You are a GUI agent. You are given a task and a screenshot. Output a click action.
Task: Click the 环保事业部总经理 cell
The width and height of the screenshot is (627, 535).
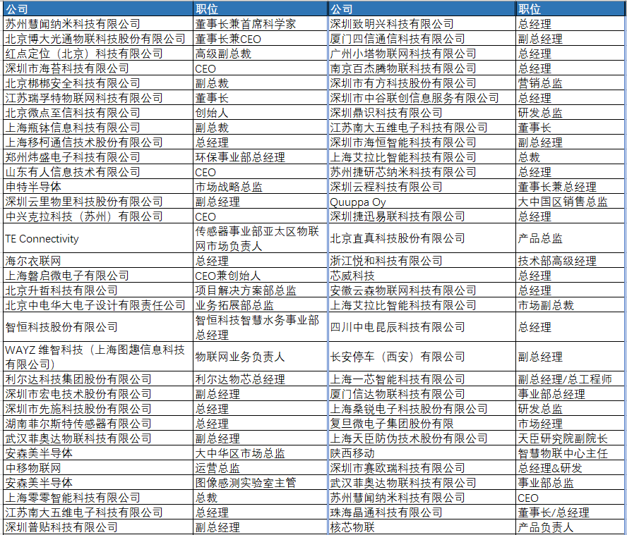(x=260, y=157)
